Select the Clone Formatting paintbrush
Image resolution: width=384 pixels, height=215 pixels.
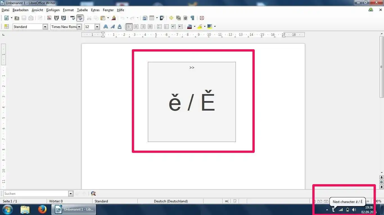pos(114,18)
